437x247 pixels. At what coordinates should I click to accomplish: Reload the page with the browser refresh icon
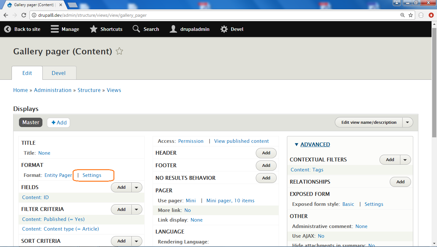(x=23, y=15)
